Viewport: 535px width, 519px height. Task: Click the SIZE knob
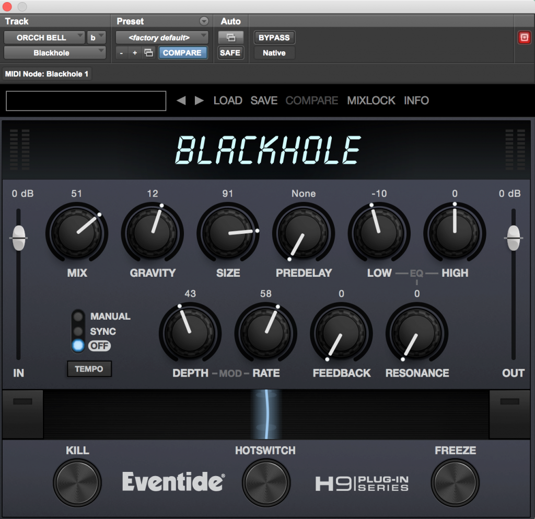coord(228,234)
